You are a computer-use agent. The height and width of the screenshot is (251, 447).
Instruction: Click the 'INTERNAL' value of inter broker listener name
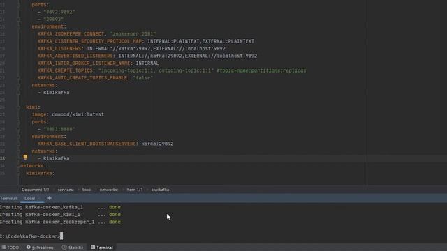coord(147,63)
